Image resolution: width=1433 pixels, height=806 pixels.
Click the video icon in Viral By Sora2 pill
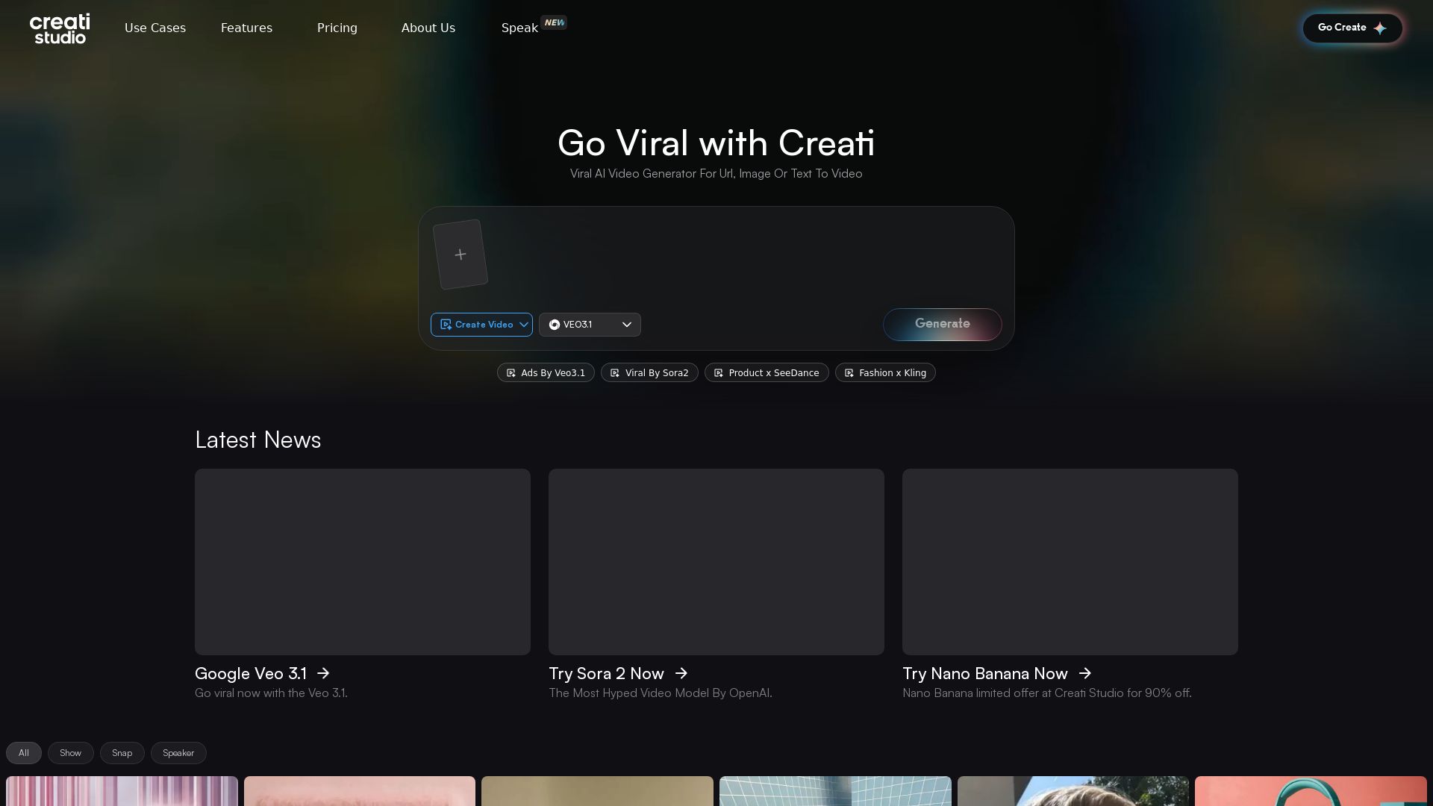615,372
